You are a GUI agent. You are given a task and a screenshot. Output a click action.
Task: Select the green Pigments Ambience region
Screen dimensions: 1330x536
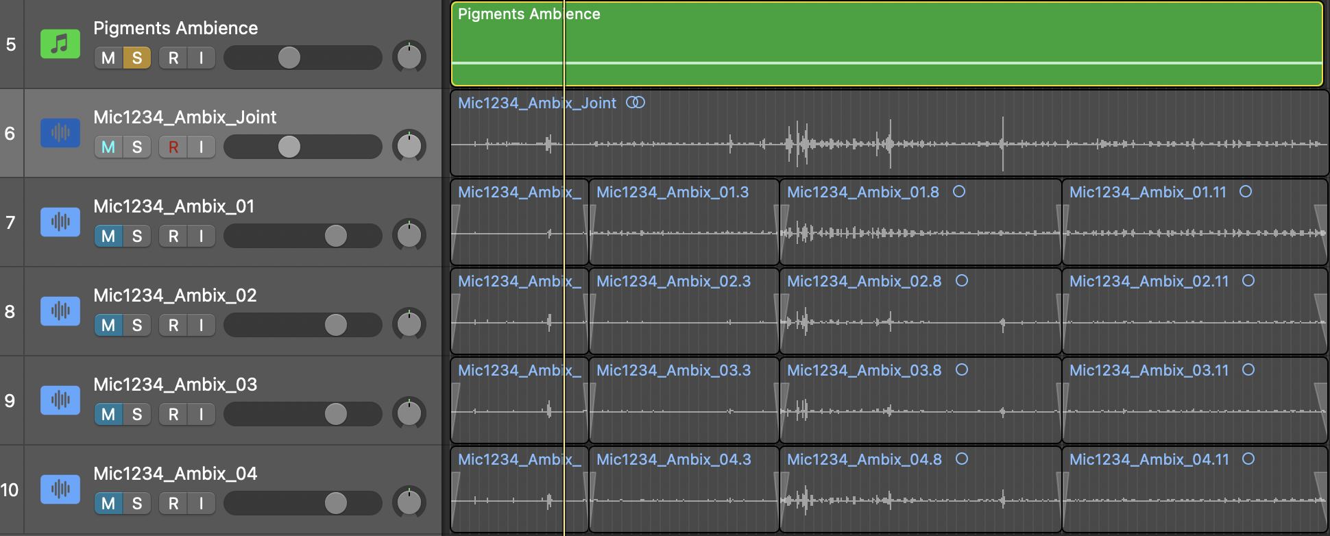[x=886, y=44]
